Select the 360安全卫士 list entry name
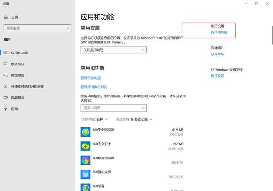The image size is (273, 191). click(x=102, y=144)
